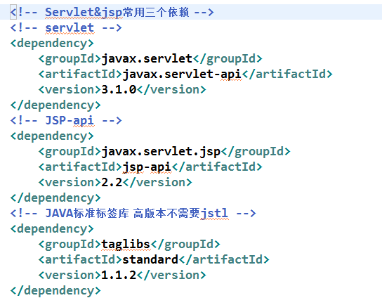Click the standard artifactId value

(150, 259)
